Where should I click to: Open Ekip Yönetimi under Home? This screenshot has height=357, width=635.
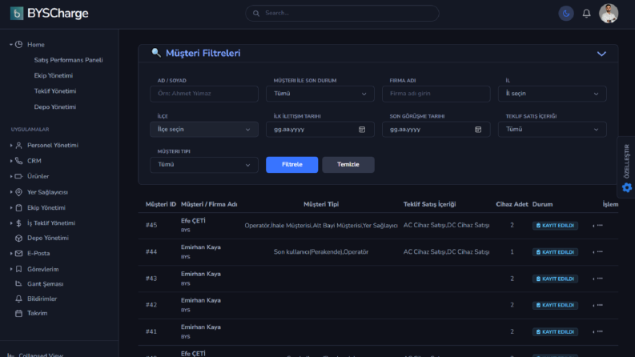coord(54,76)
